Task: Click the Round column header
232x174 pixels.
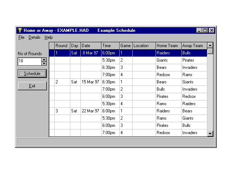Action: coord(62,46)
